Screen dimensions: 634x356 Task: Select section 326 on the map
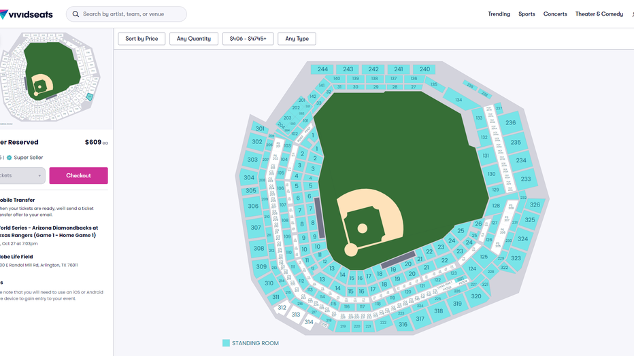point(535,204)
